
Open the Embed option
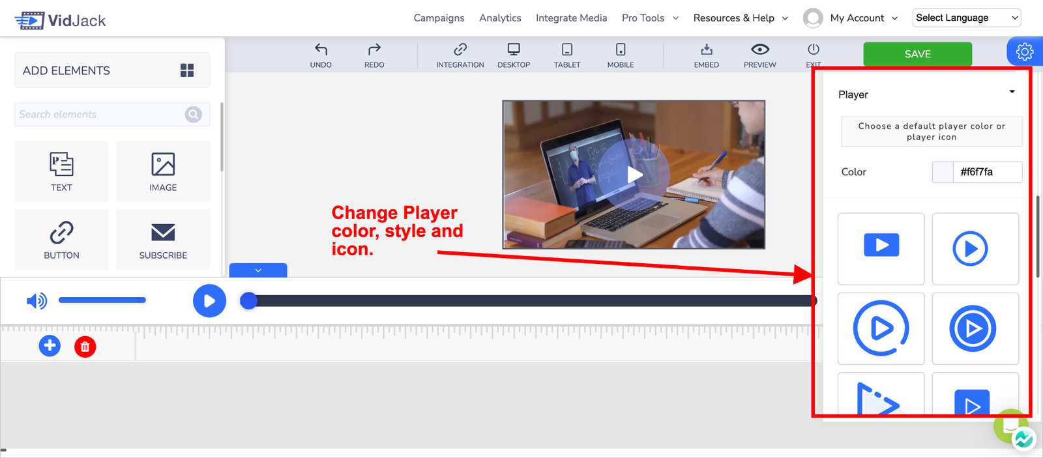coord(707,55)
